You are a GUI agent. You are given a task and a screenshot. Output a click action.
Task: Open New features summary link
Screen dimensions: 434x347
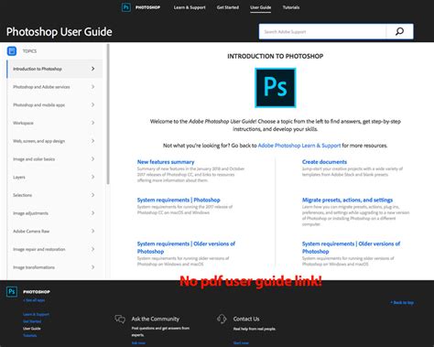(x=166, y=162)
